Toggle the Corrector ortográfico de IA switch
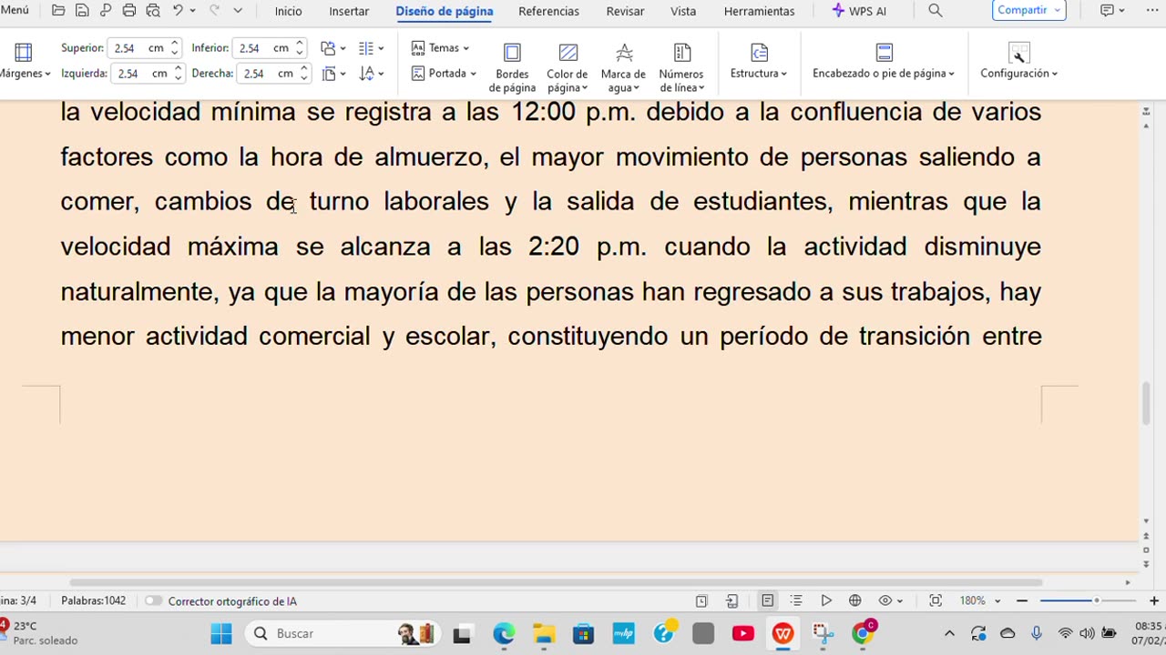Viewport: 1166px width, 655px height. 153,600
